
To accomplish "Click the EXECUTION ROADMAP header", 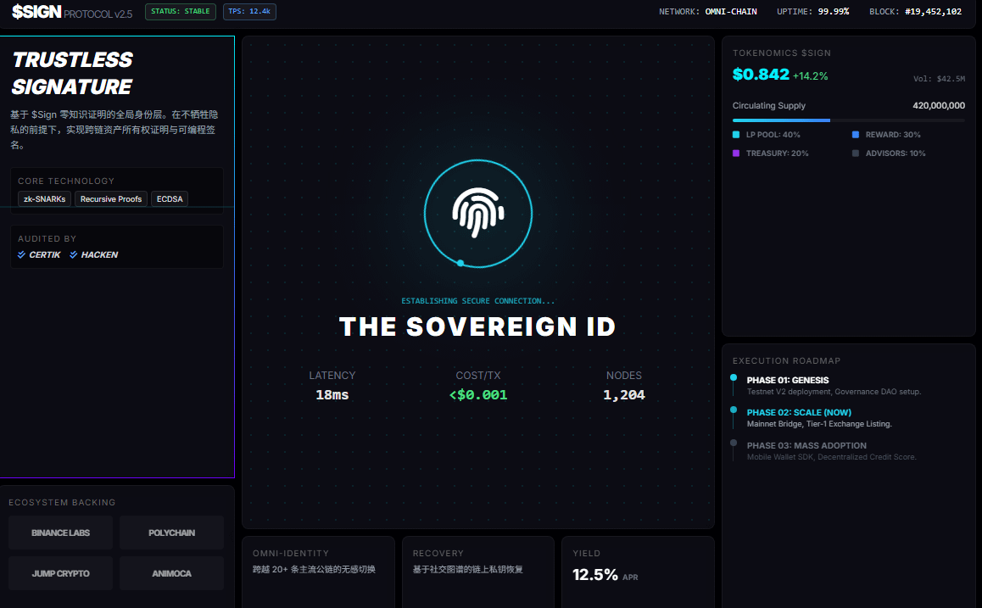I will 787,361.
